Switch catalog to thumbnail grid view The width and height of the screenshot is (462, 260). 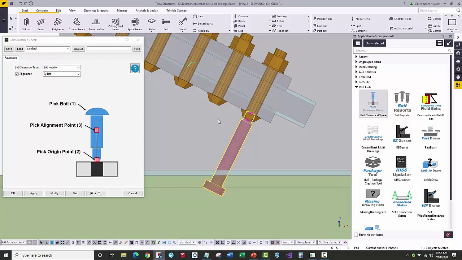(358, 43)
